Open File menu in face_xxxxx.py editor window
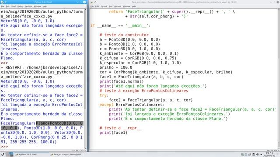 click(x=92, y=6)
